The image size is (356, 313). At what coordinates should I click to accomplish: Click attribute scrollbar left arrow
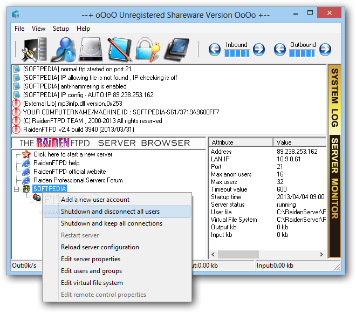click(x=213, y=254)
